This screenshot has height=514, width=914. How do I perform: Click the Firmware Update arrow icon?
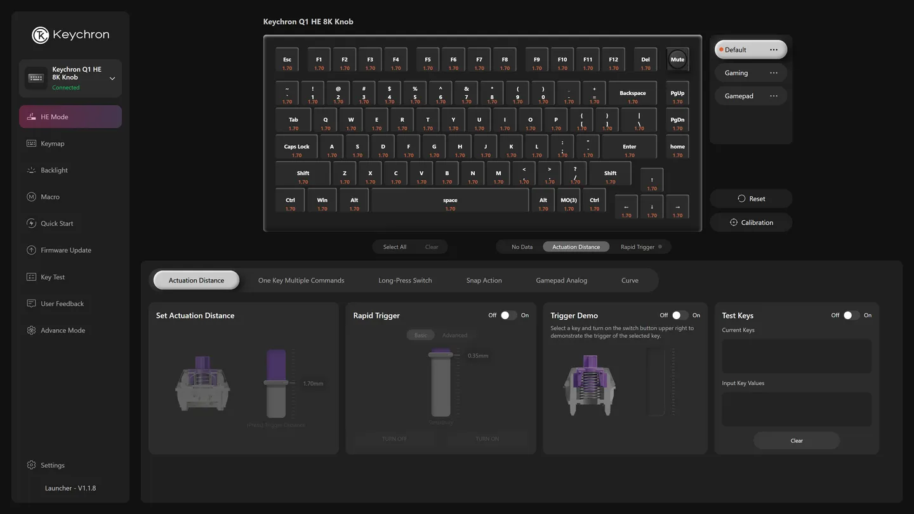point(31,250)
